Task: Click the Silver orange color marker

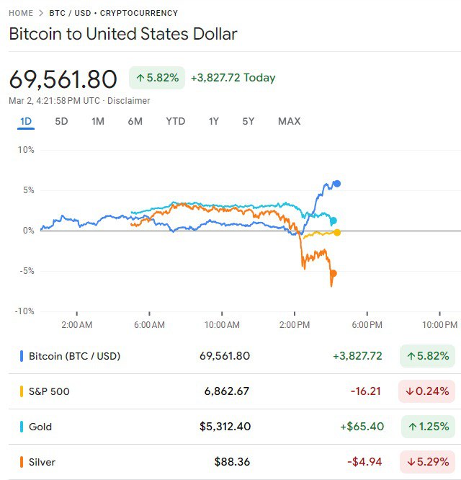Action: [22, 462]
